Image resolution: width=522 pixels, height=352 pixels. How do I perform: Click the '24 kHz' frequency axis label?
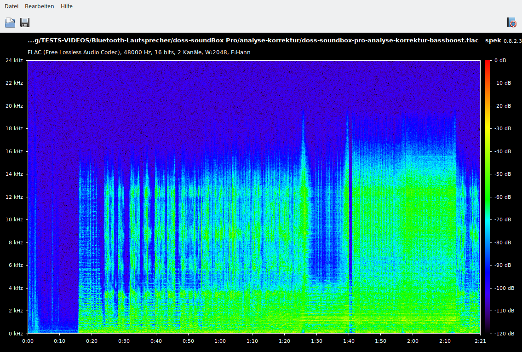14,60
